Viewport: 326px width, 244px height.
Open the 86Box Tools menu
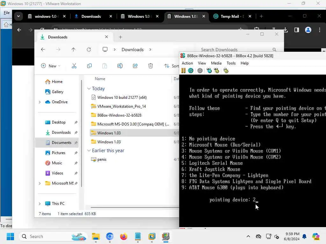point(231,63)
